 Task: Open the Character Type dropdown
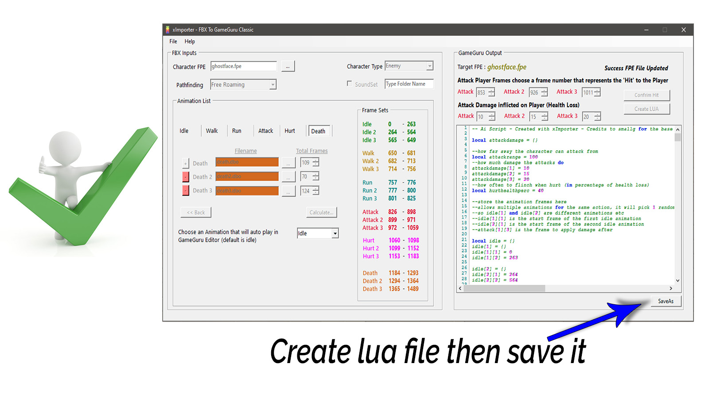tap(409, 66)
